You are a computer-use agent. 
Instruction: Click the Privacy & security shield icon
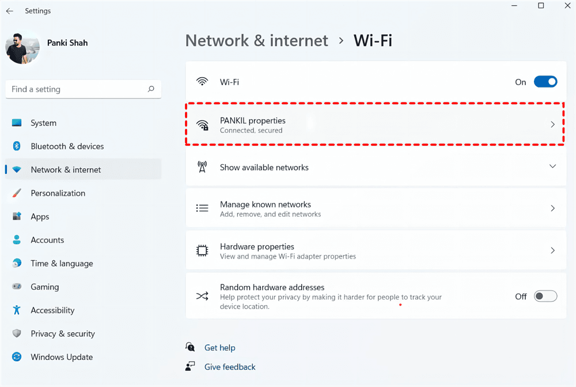coord(17,333)
